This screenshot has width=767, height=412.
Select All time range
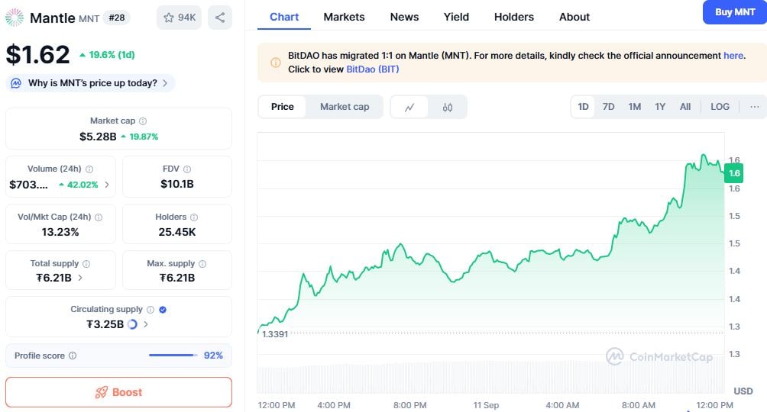click(684, 107)
